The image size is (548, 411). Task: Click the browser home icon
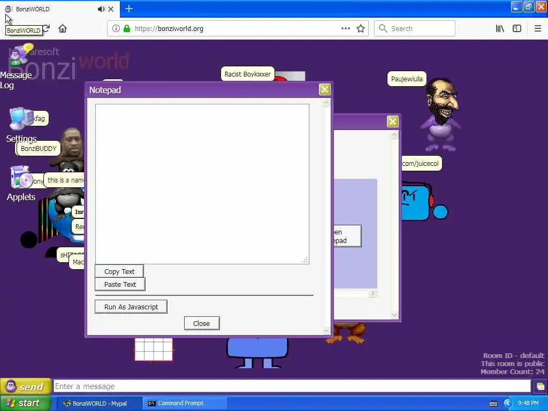(x=63, y=28)
